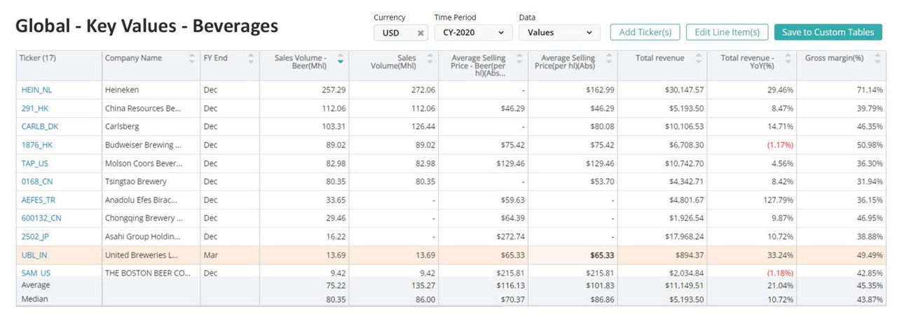Click Anadolu Efes YoY value 127.79%
The image size is (897, 319).
pos(779,199)
